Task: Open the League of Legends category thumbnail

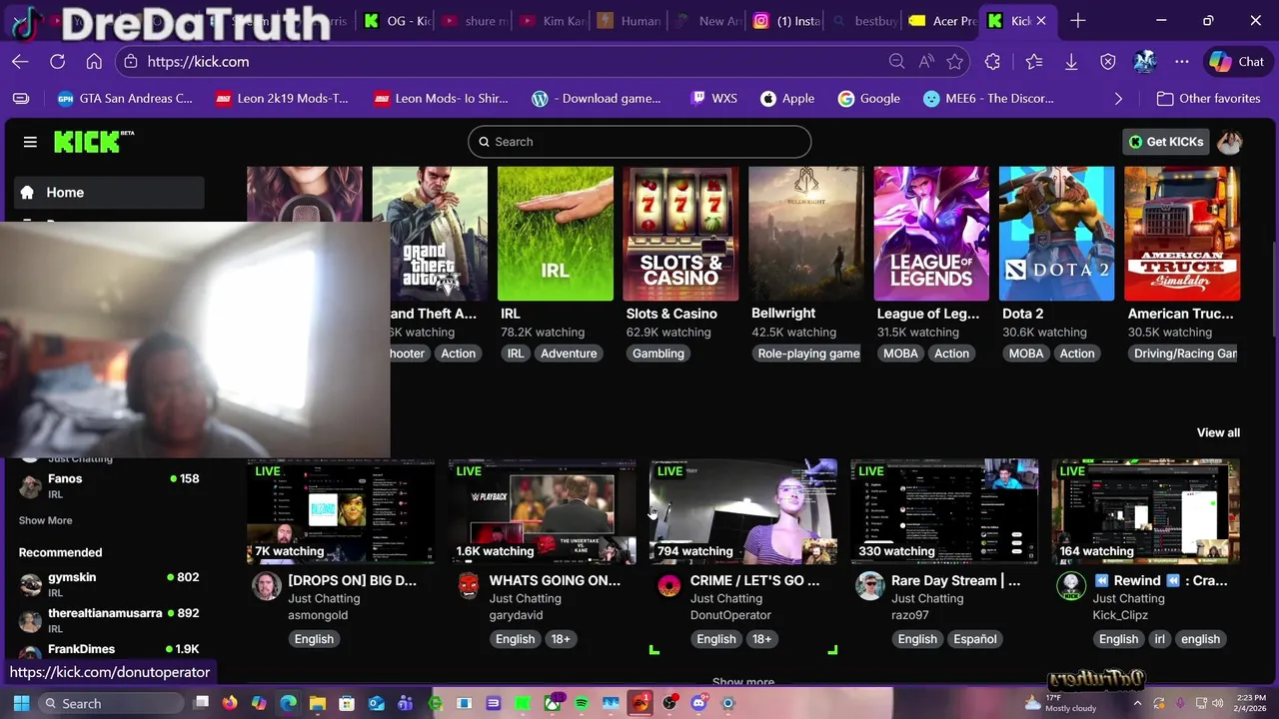Action: tap(931, 234)
